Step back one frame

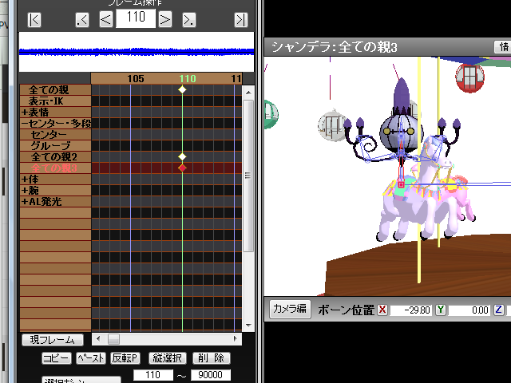click(106, 19)
